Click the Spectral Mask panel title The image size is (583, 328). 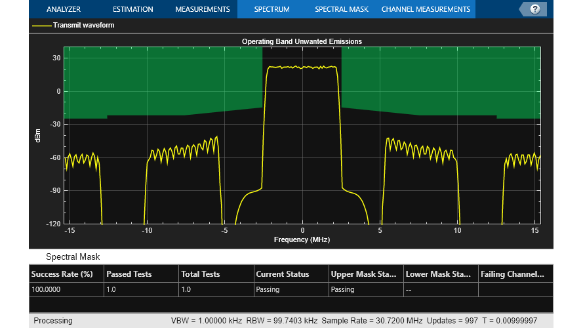click(73, 256)
